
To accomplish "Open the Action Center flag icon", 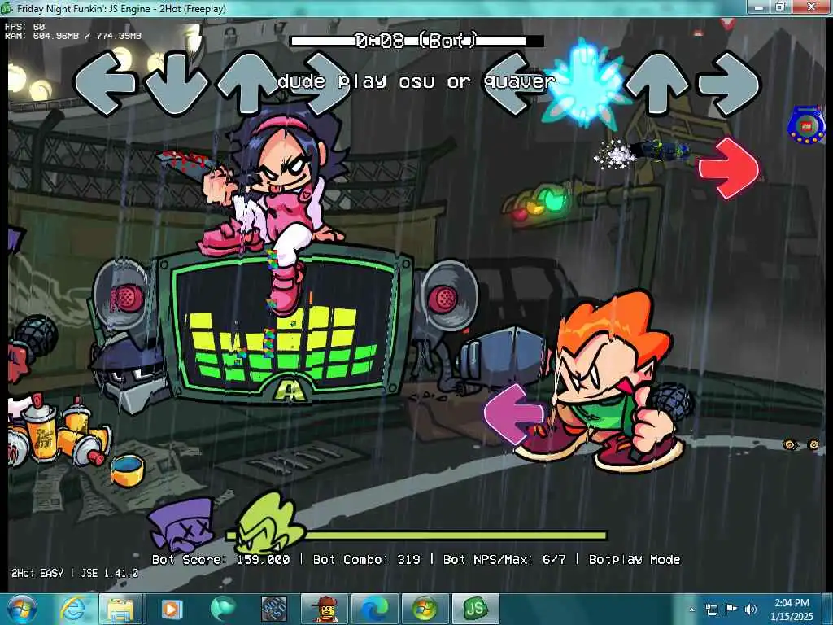I will click(x=731, y=610).
